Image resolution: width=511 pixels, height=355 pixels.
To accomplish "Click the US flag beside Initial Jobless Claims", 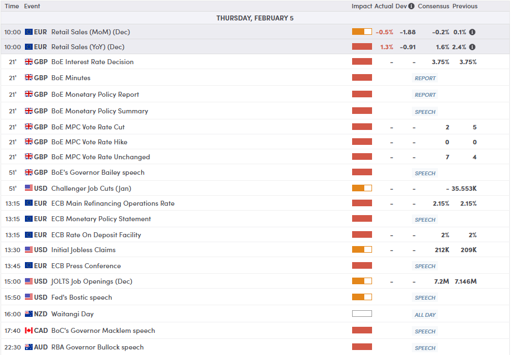I will pos(29,249).
